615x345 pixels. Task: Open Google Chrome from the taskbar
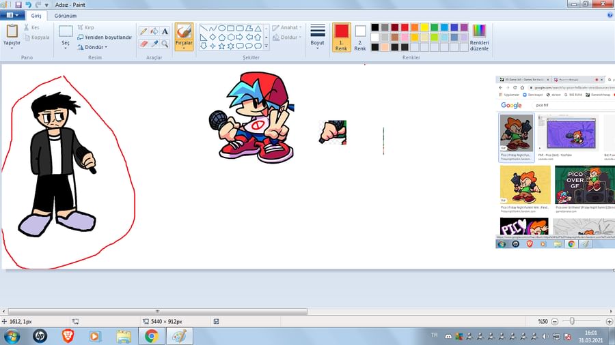pyautogui.click(x=152, y=336)
